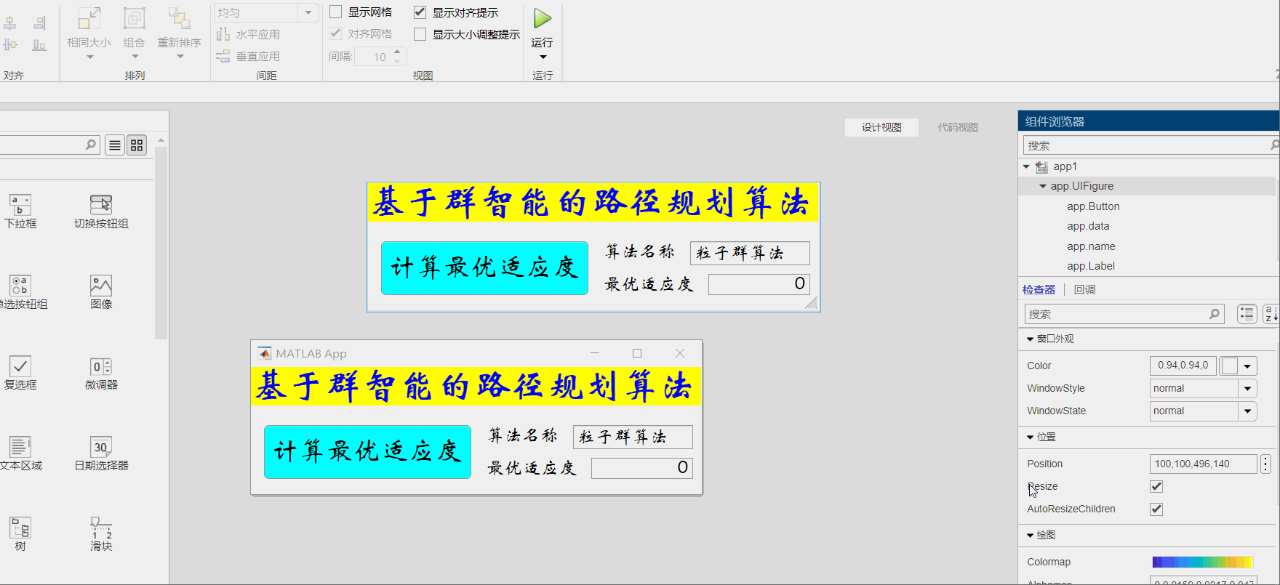Click the Color value field 0.94,0.94,0
This screenshot has width=1280, height=585.
1183,366
